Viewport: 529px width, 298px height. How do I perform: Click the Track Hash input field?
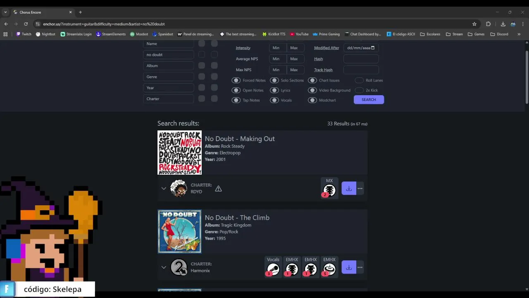(361, 70)
